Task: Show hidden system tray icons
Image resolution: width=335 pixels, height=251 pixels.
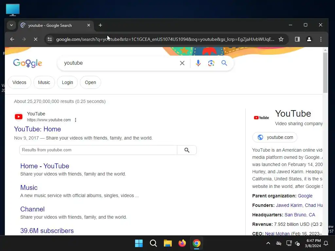Action: (x=268, y=243)
